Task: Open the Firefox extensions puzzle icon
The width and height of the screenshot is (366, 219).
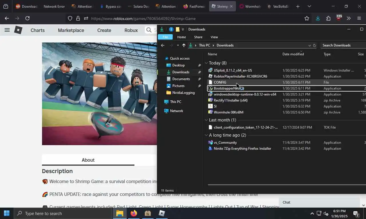Action: tap(328, 18)
